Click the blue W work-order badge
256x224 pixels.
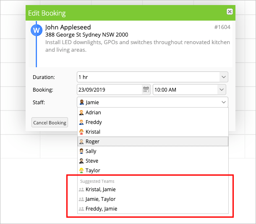(x=37, y=30)
